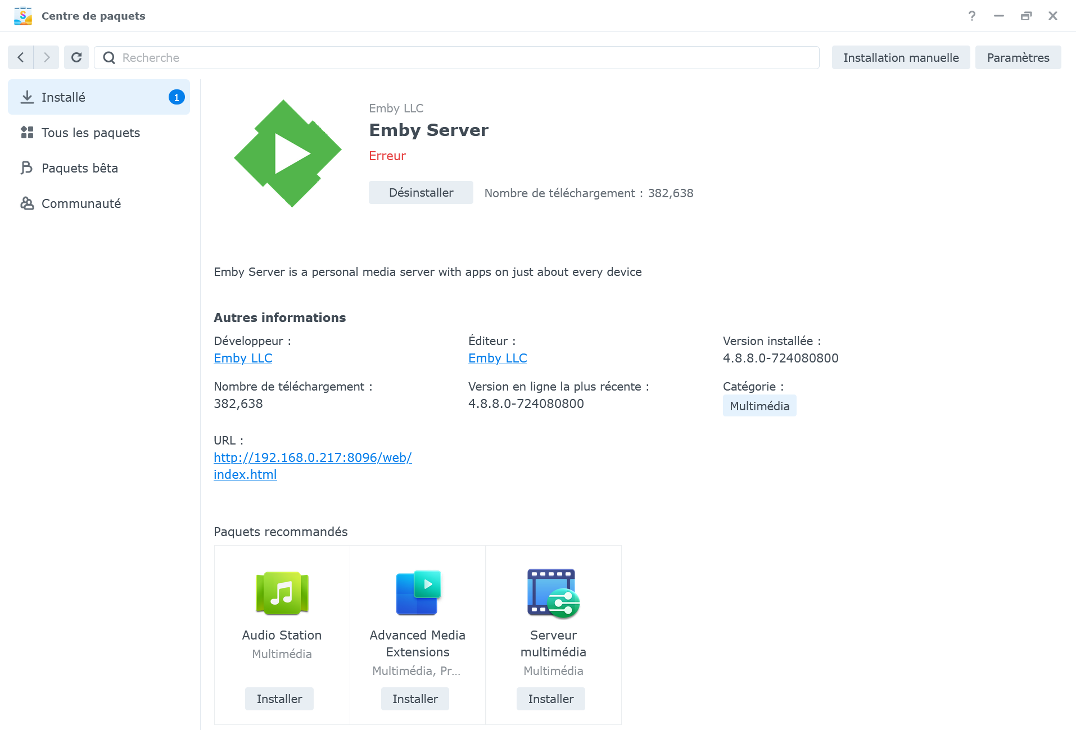
Task: Install Advanced Media Extensions package
Action: pyautogui.click(x=415, y=699)
